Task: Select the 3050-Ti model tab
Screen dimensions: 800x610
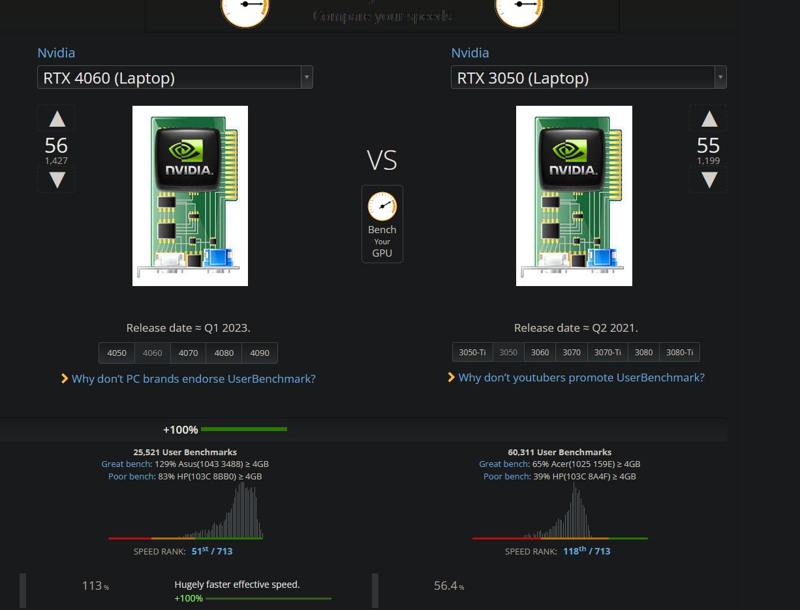Action: point(472,352)
